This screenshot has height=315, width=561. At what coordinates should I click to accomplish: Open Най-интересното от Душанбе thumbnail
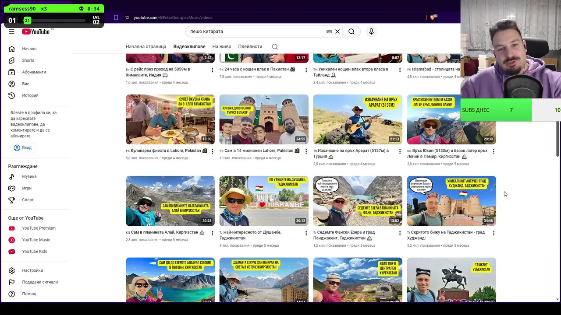tap(264, 201)
